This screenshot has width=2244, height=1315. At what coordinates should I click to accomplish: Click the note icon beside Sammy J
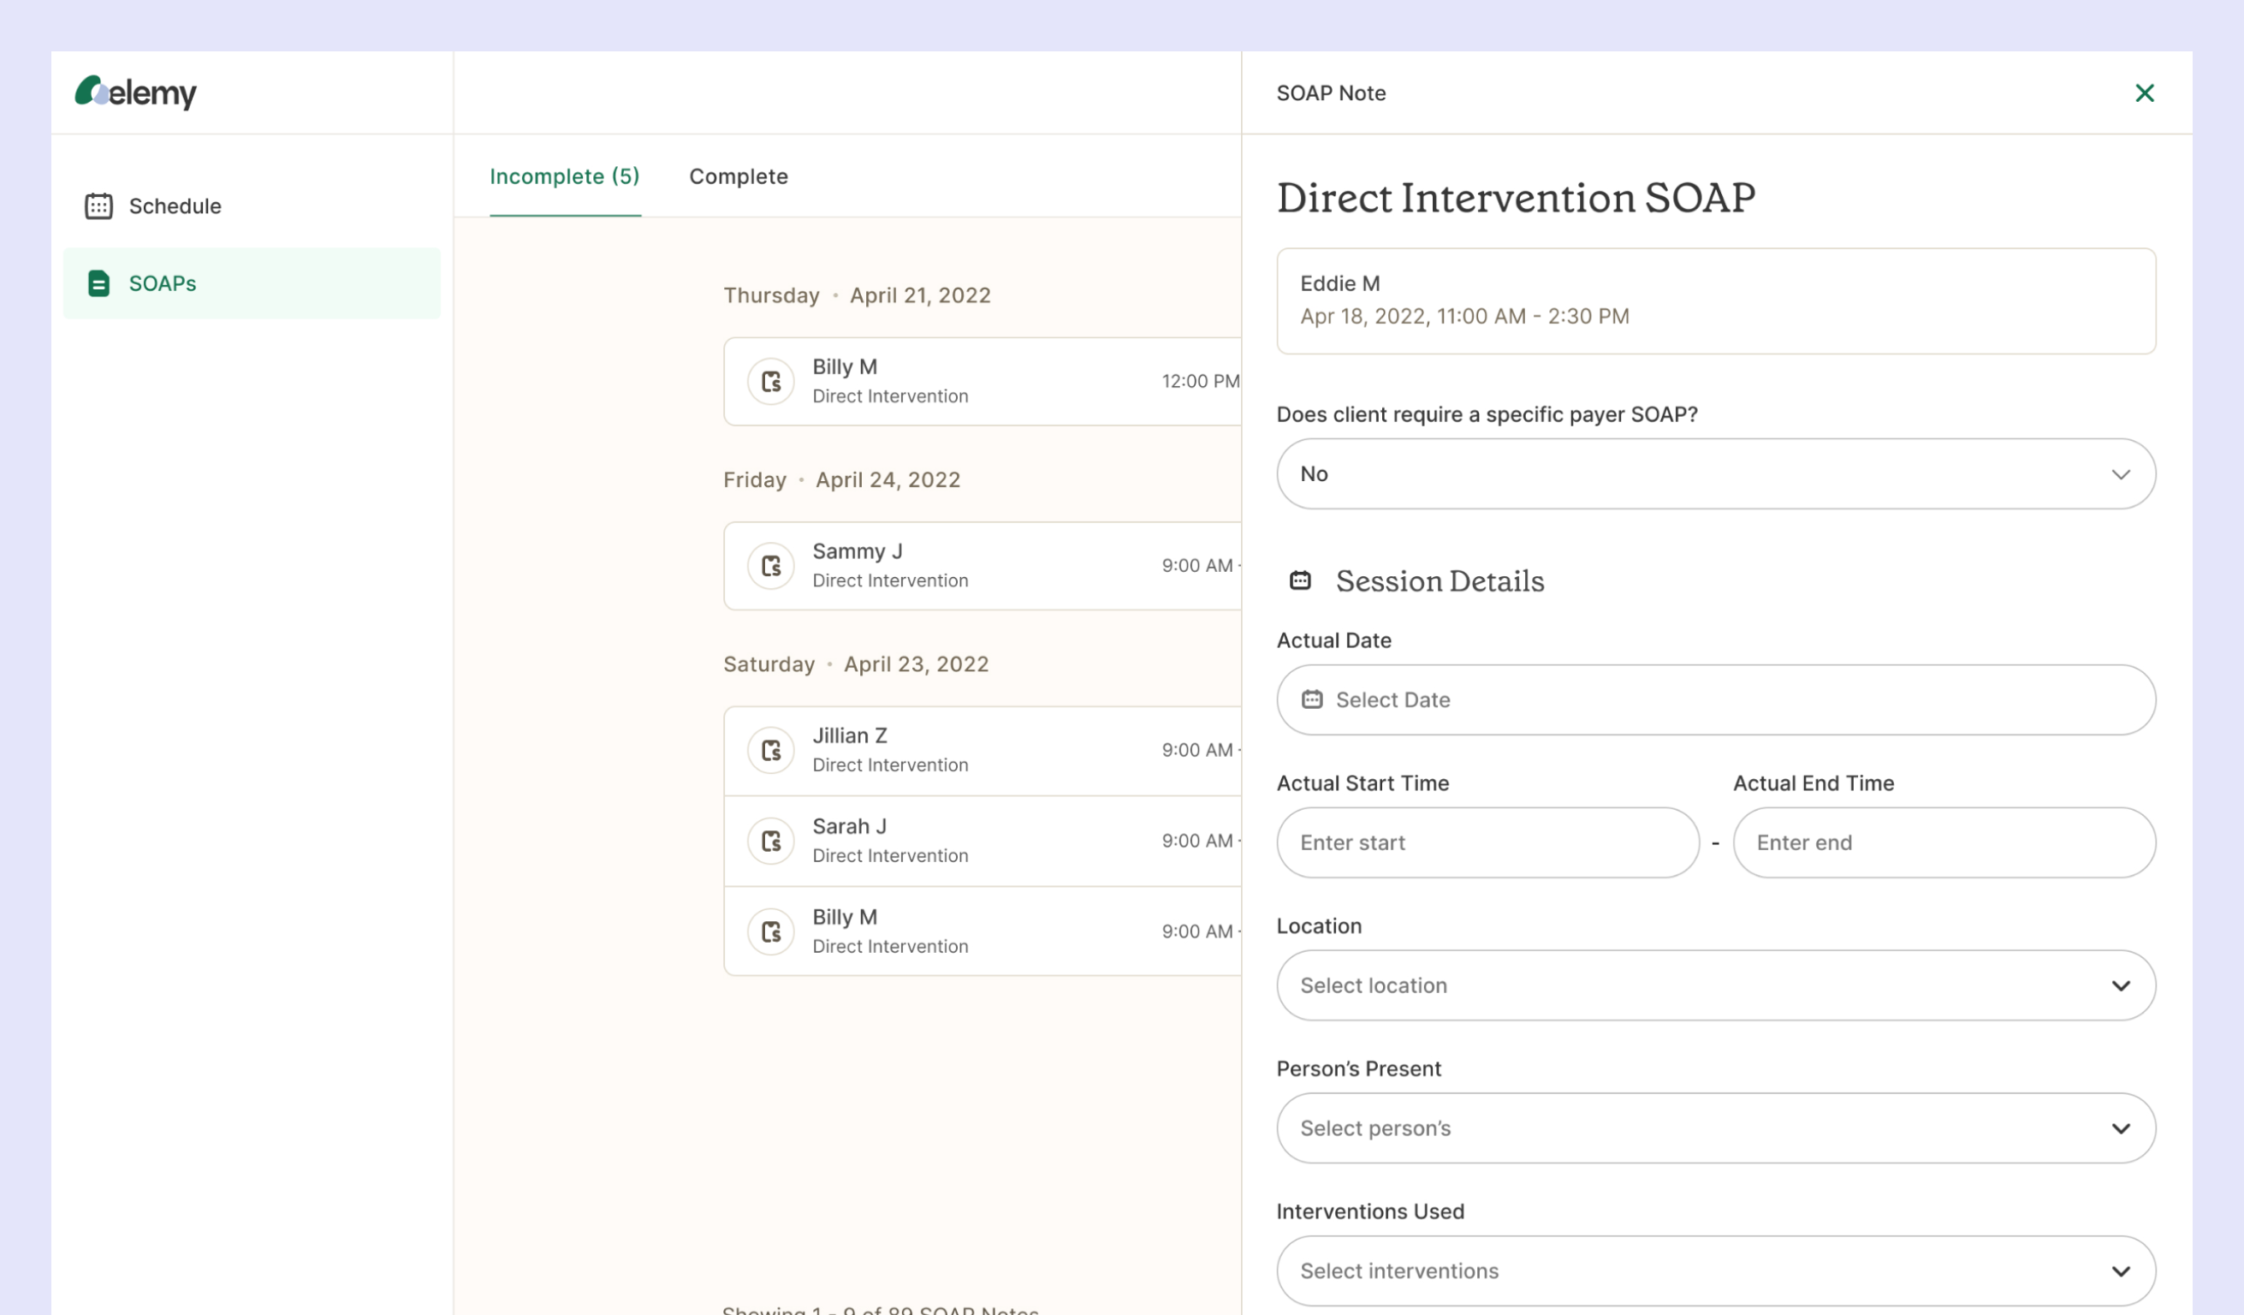(770, 566)
